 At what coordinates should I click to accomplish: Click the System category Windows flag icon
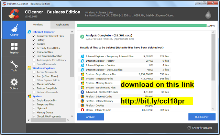(x=29, y=96)
